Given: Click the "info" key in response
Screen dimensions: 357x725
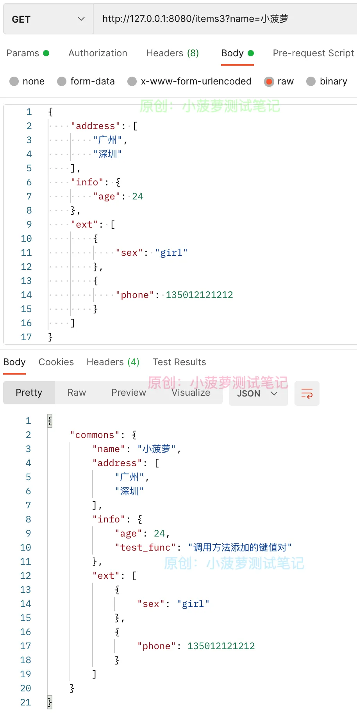Looking at the screenshot, I should tap(109, 519).
